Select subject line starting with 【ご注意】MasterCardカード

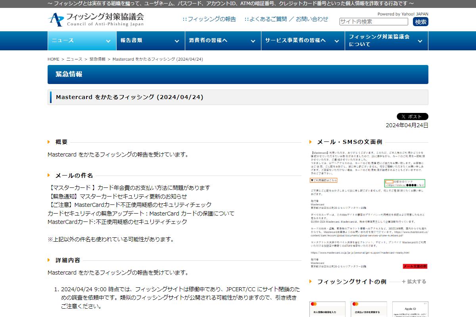[130, 205]
